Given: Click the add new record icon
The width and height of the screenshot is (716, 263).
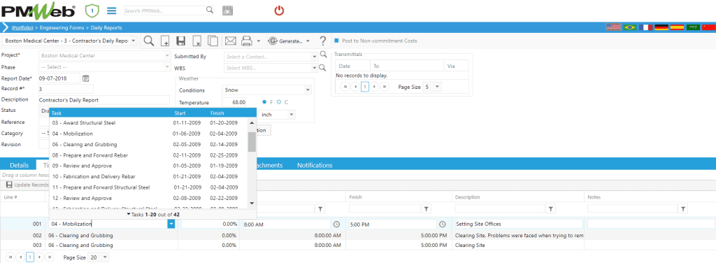Looking at the screenshot, I should 165,41.
